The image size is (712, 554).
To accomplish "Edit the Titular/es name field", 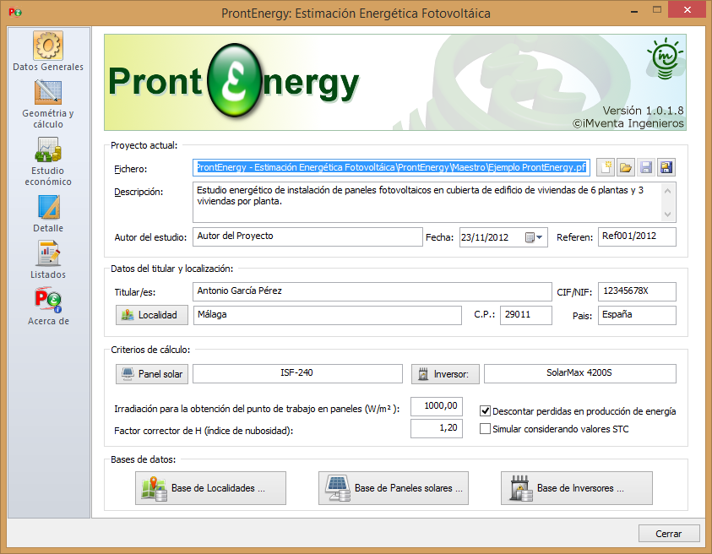I will point(372,291).
